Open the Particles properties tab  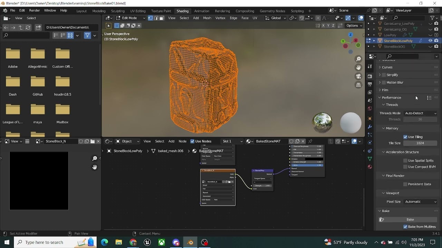370,135
